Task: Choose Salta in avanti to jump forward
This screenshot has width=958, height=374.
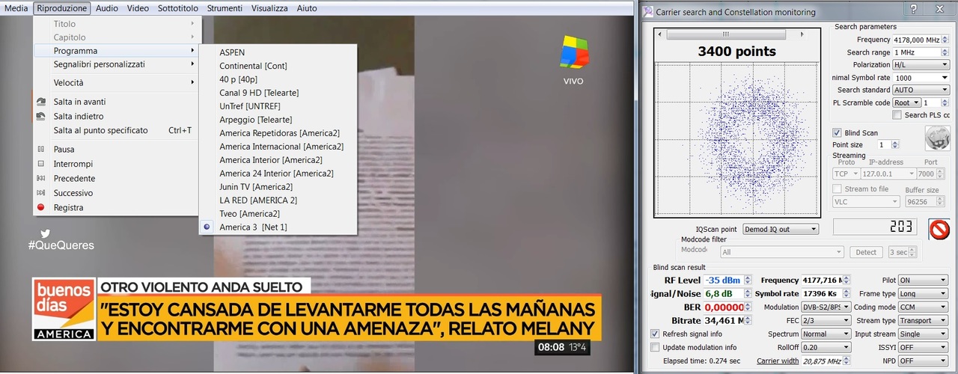Action: (x=79, y=102)
